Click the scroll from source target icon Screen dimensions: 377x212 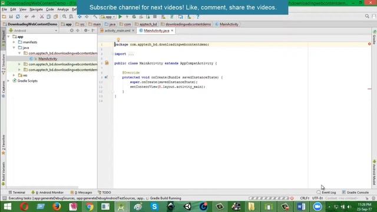pyautogui.click(x=72, y=31)
